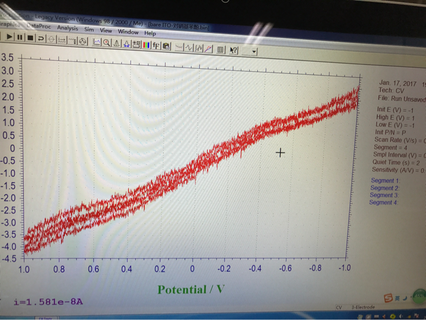Click the Quiet Time (s) = 2 line

click(x=396, y=163)
